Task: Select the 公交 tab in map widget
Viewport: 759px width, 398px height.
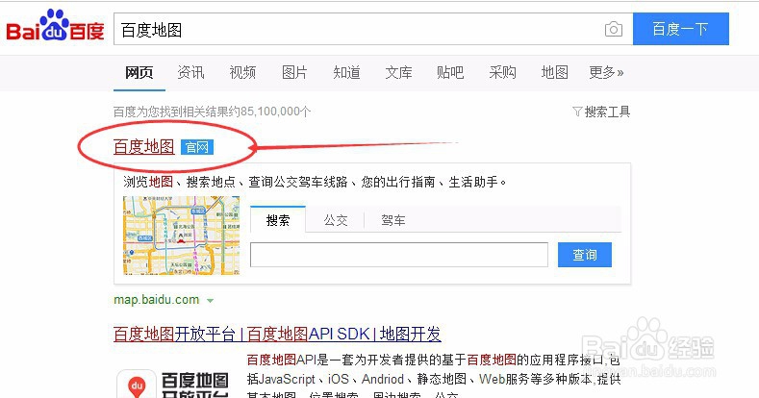Action: 336,220
